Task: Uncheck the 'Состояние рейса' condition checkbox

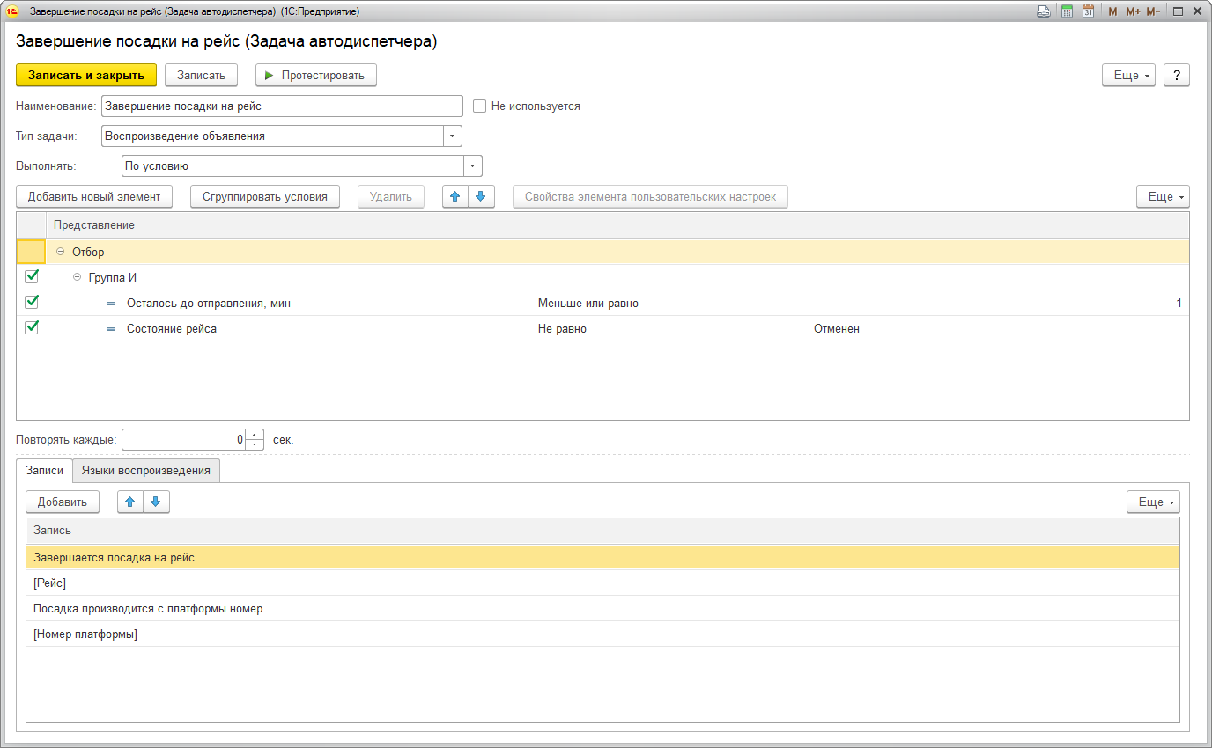Action: click(32, 327)
